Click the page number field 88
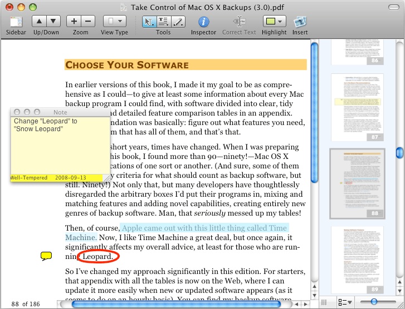The height and width of the screenshot is (309, 405). (x=15, y=304)
